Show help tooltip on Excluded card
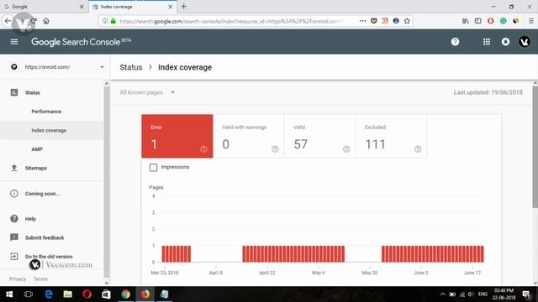 [x=418, y=149]
